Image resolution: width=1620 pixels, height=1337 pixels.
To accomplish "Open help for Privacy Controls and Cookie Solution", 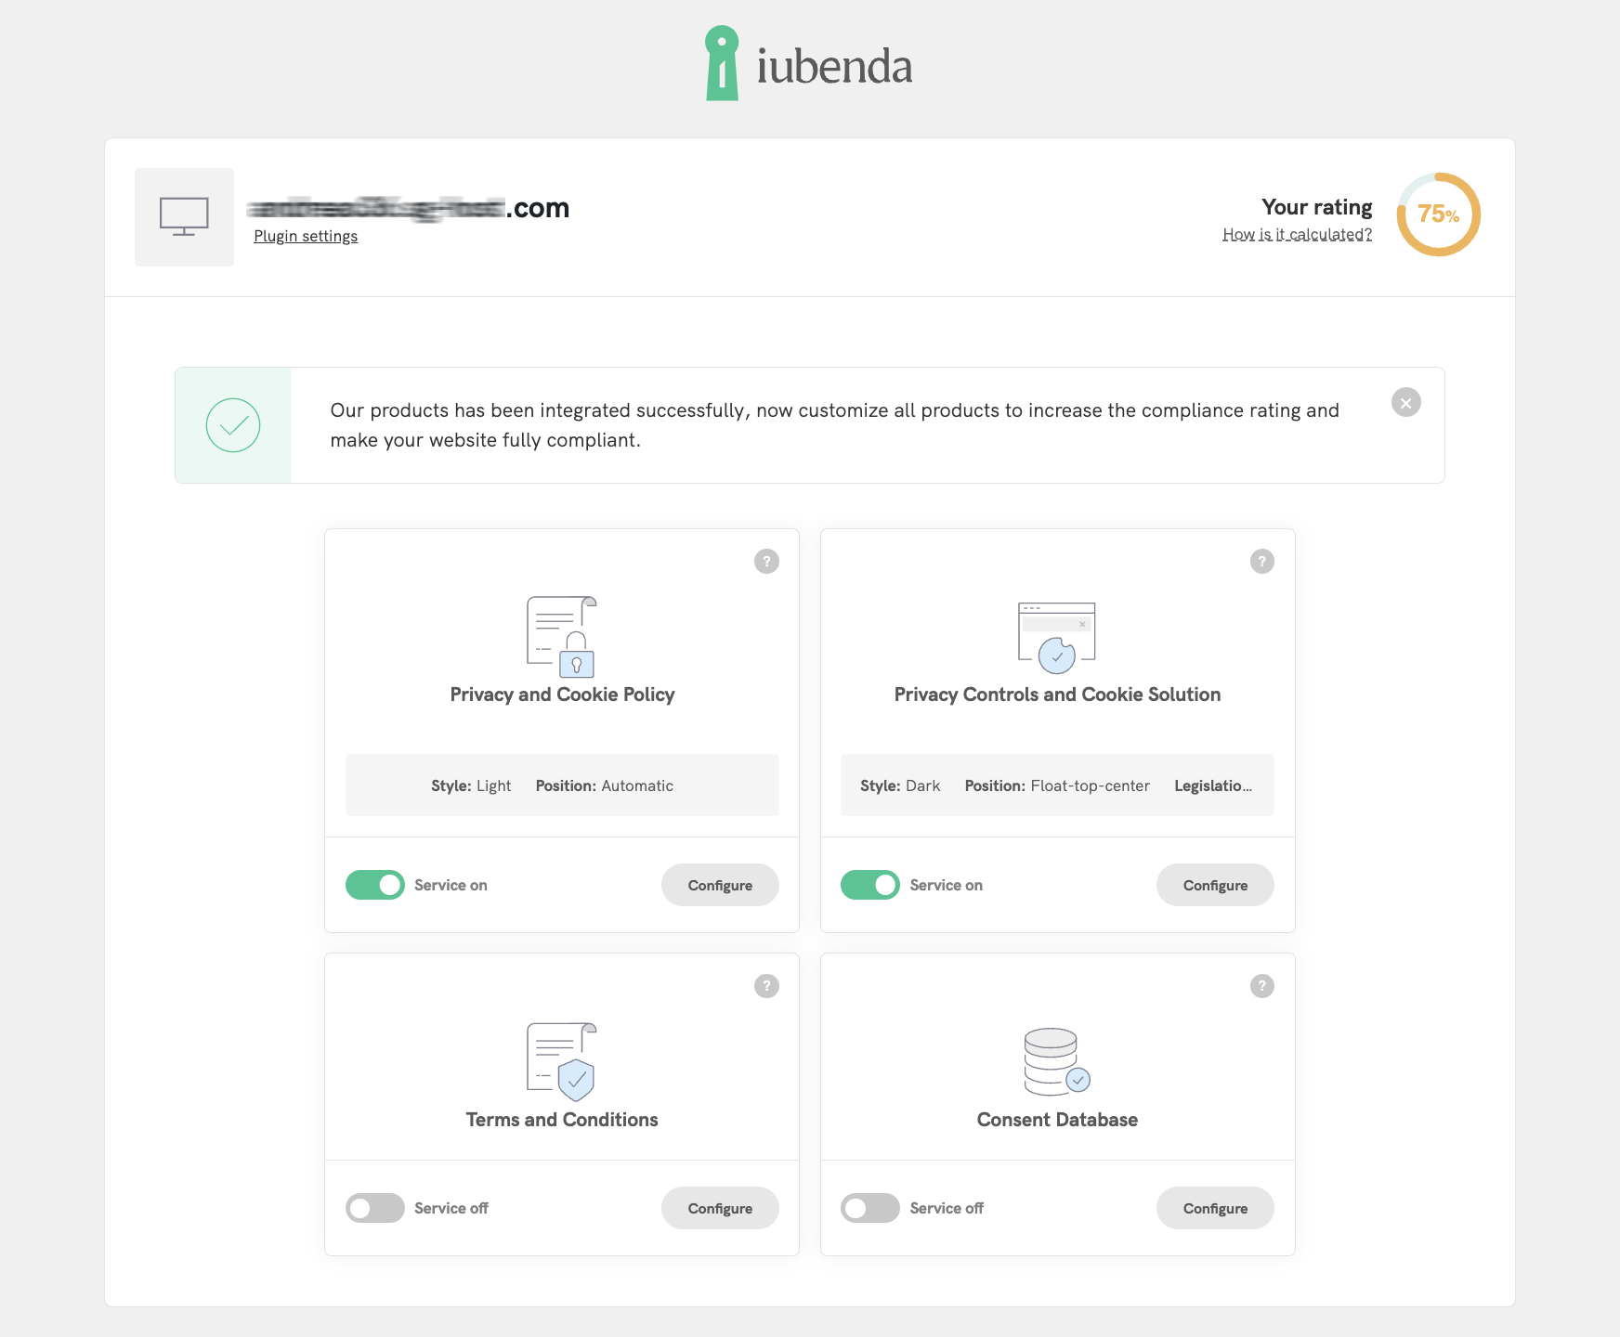I will pyautogui.click(x=1261, y=561).
